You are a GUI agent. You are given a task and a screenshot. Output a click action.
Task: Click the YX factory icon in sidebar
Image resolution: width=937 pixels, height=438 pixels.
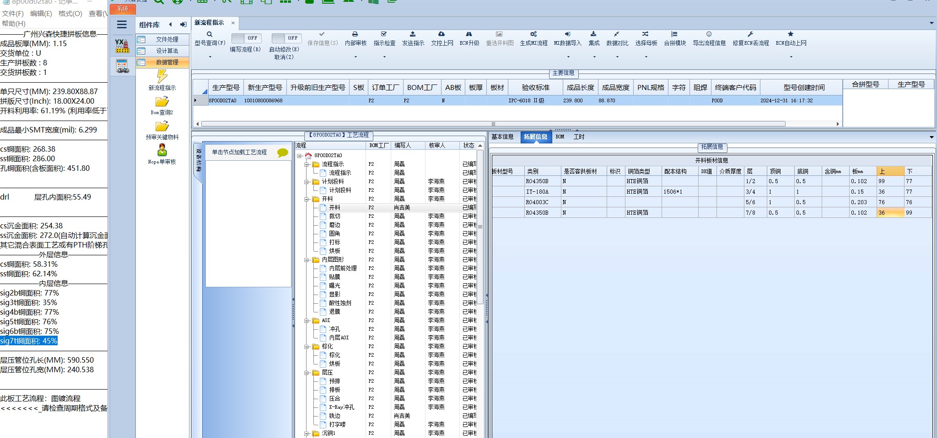[122, 46]
